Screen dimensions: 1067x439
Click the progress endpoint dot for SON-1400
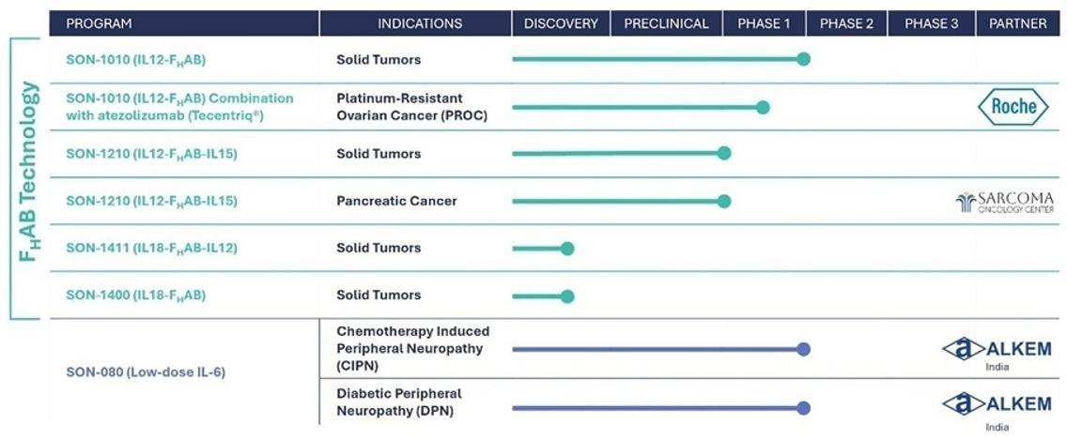point(567,296)
